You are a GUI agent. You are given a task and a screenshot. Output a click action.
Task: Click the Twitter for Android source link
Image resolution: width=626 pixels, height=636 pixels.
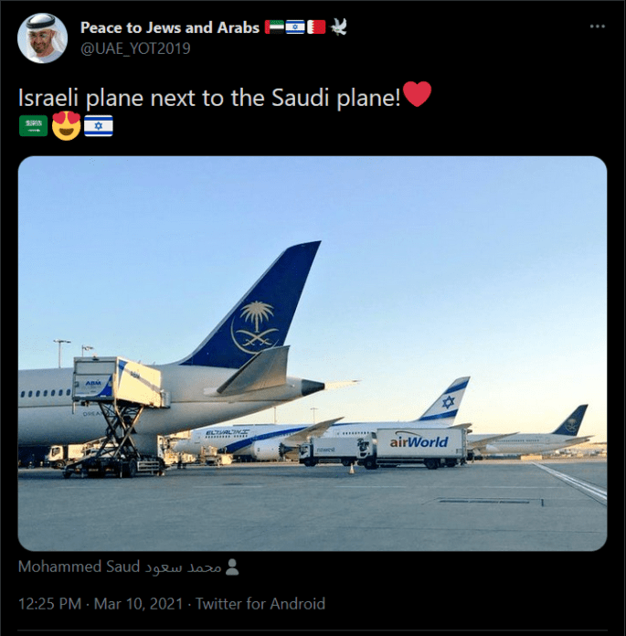coord(260,604)
